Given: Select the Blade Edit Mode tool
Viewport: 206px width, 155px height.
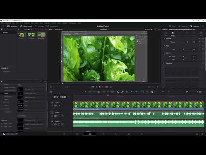Looking at the screenshot, I should click(99, 92).
